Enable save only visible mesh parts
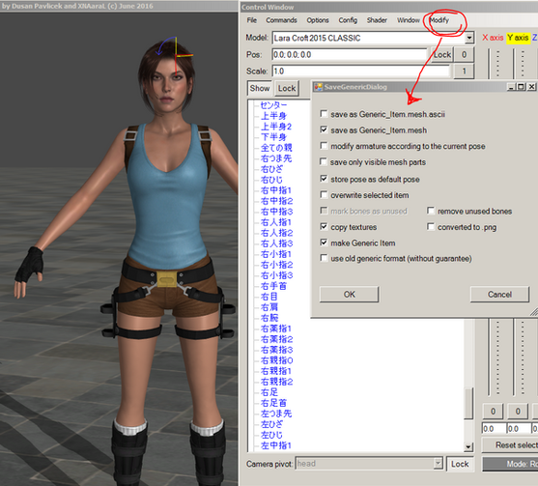538x486 pixels. coord(324,161)
